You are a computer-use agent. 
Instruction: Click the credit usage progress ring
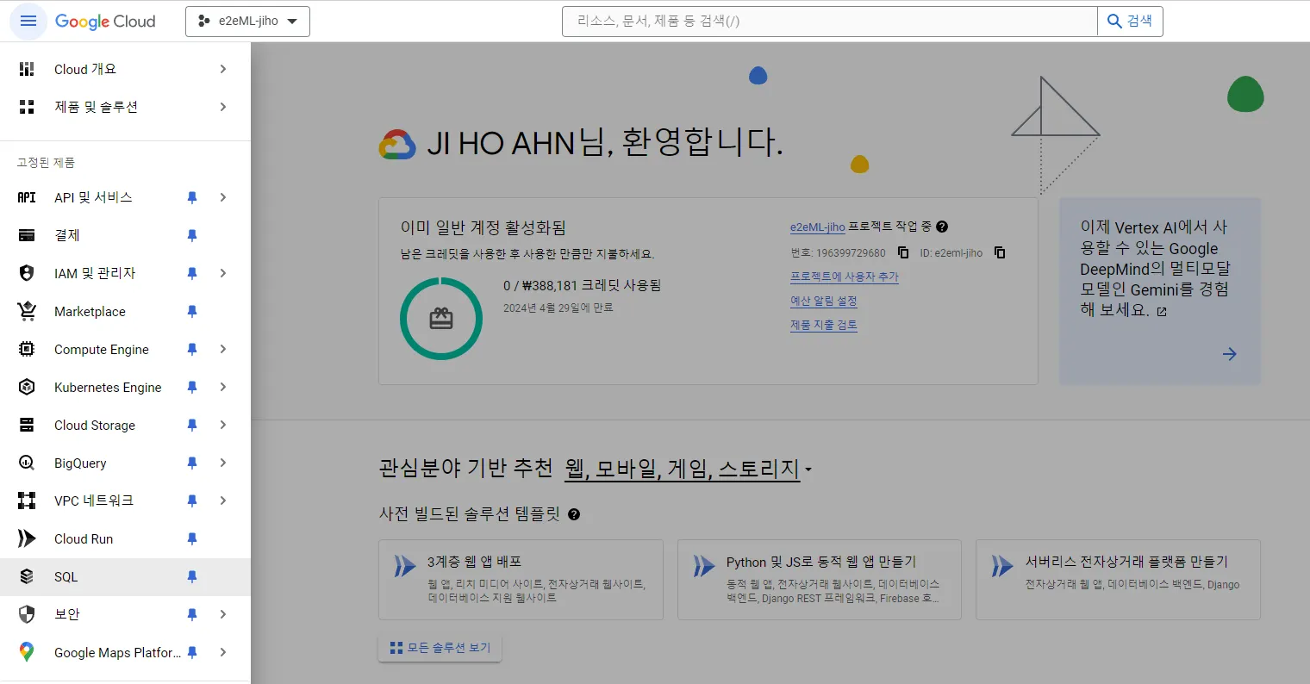click(x=441, y=319)
